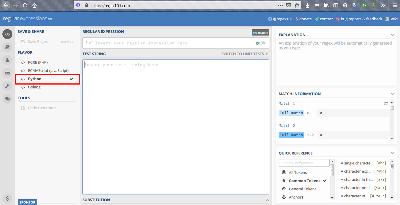The height and width of the screenshot is (205, 400).
Task: Click the green B+ extension icon
Action: (x=364, y=5)
